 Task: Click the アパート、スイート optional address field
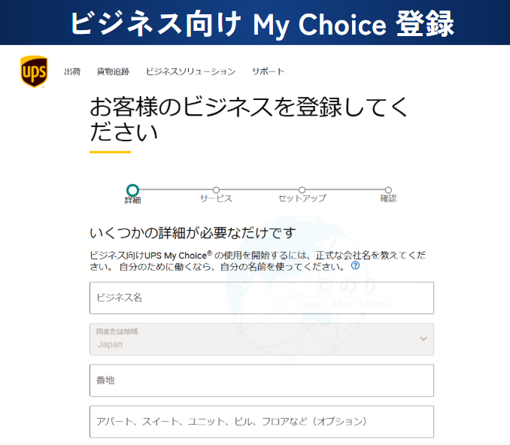coord(261,422)
